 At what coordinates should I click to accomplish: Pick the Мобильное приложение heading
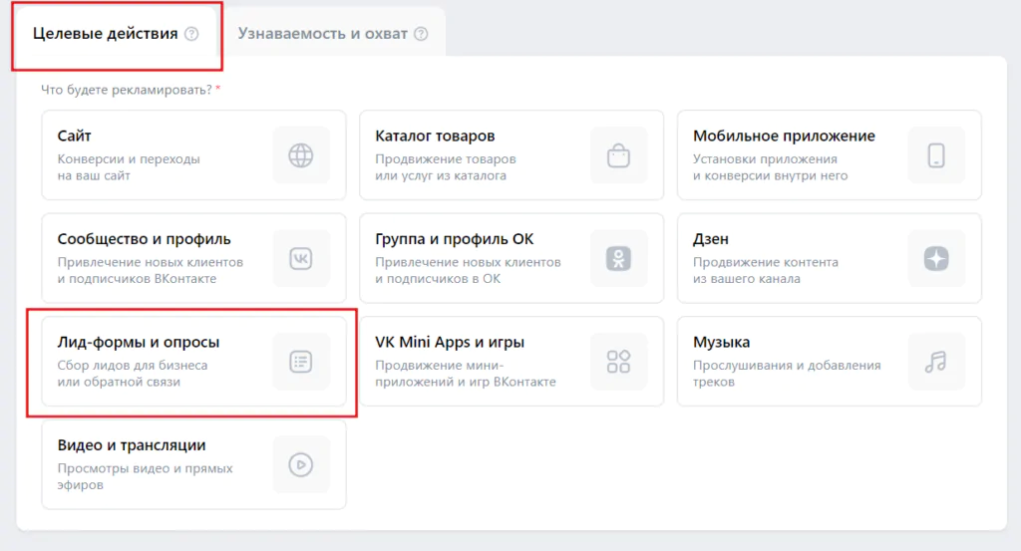coord(784,136)
